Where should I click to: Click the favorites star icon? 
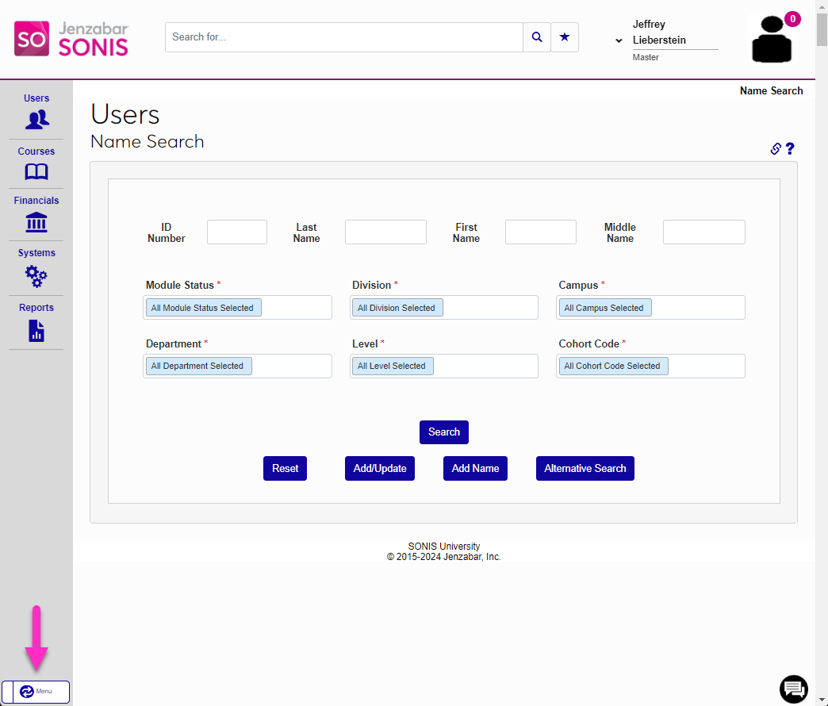564,36
